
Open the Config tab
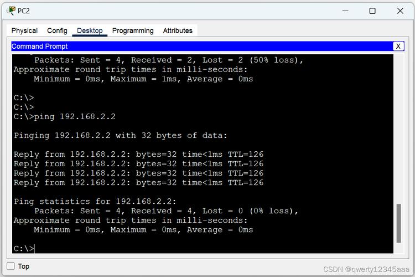(x=57, y=30)
